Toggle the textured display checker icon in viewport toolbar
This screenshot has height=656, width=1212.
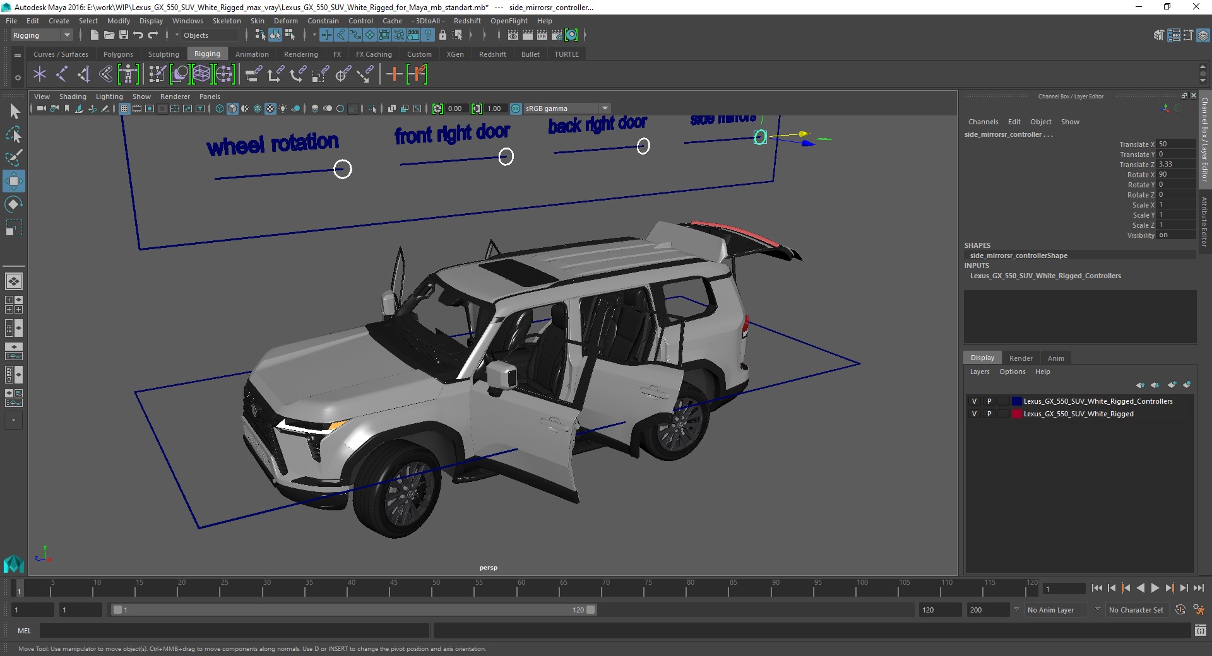tap(270, 108)
